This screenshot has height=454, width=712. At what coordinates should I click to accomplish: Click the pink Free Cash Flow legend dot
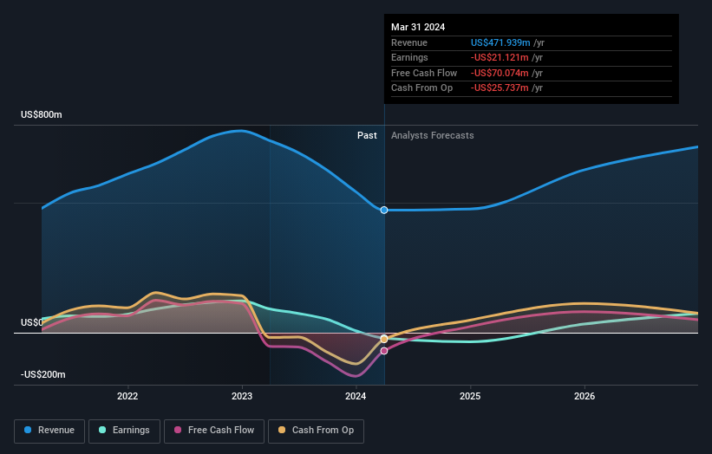[178, 430]
